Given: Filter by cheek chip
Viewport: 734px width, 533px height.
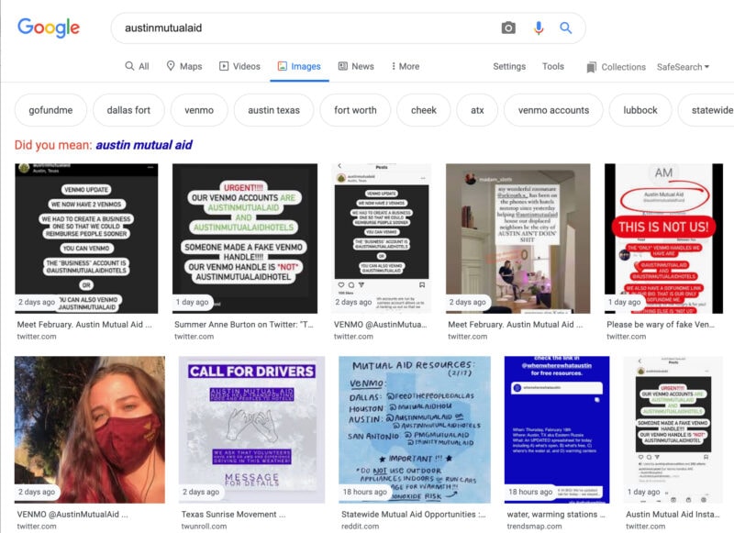Looking at the screenshot, I should point(424,110).
